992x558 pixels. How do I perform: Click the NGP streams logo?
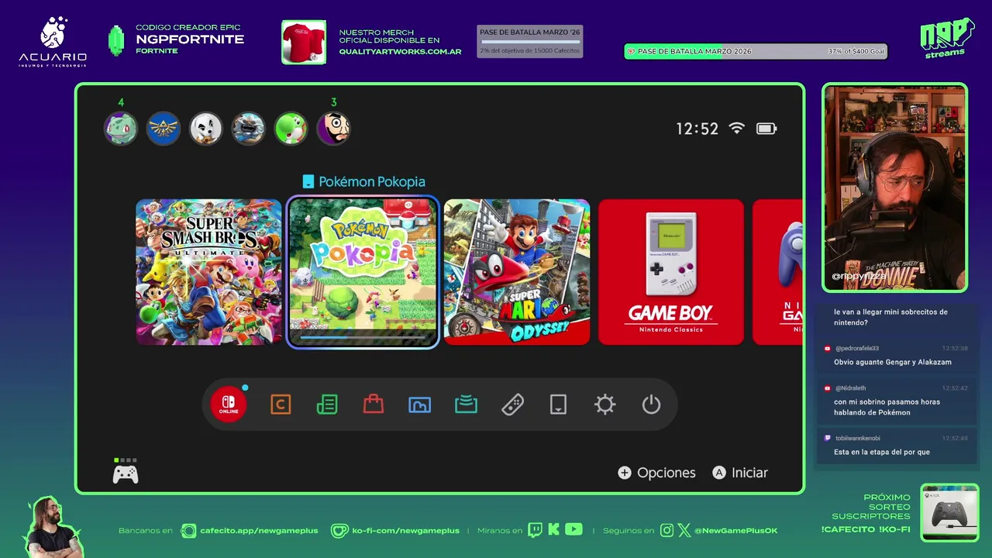click(x=947, y=38)
